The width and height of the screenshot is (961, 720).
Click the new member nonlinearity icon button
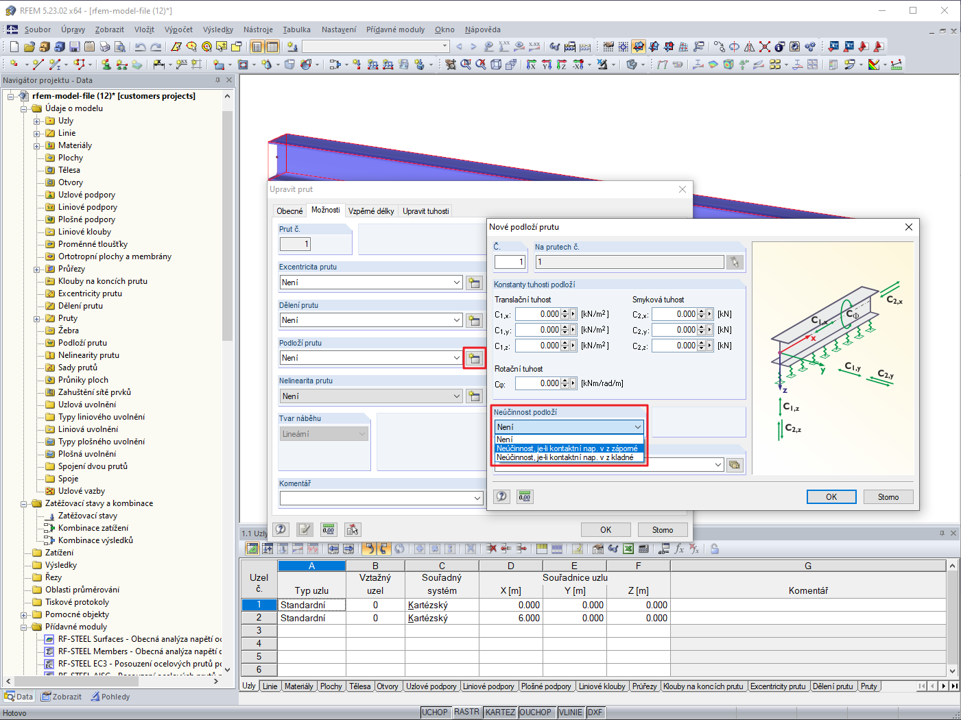474,396
